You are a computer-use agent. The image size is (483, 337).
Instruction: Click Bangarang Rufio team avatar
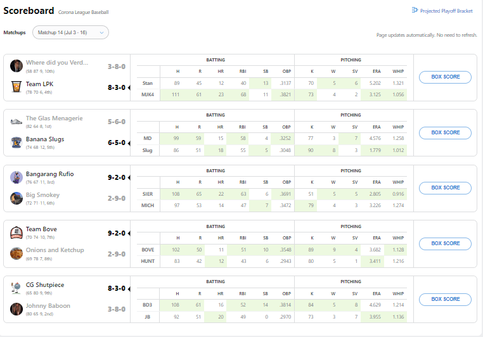[x=16, y=177]
